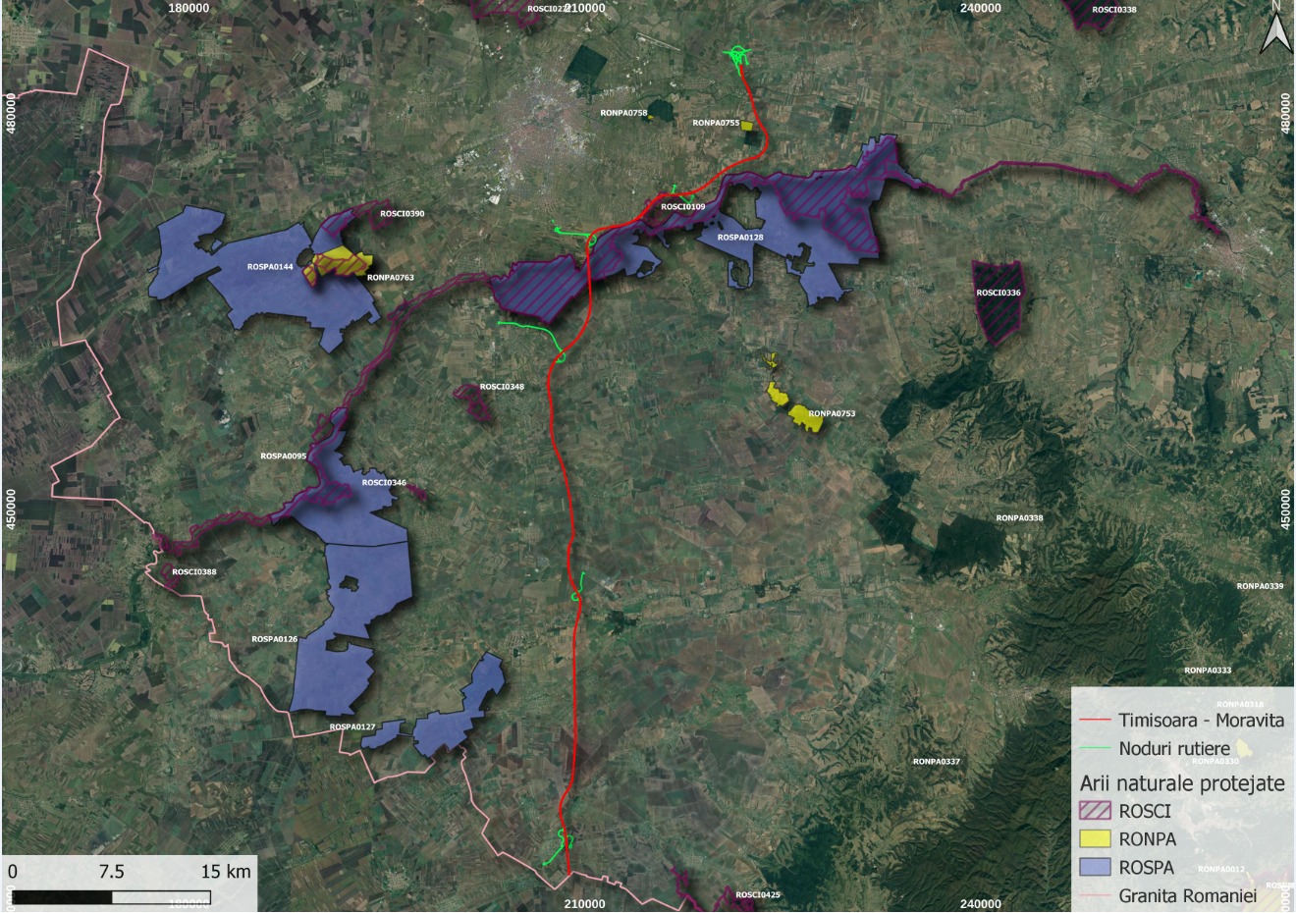This screenshot has height=913, width=1296.
Task: Click the RONPA0755 label near the route
Action: 715,123
